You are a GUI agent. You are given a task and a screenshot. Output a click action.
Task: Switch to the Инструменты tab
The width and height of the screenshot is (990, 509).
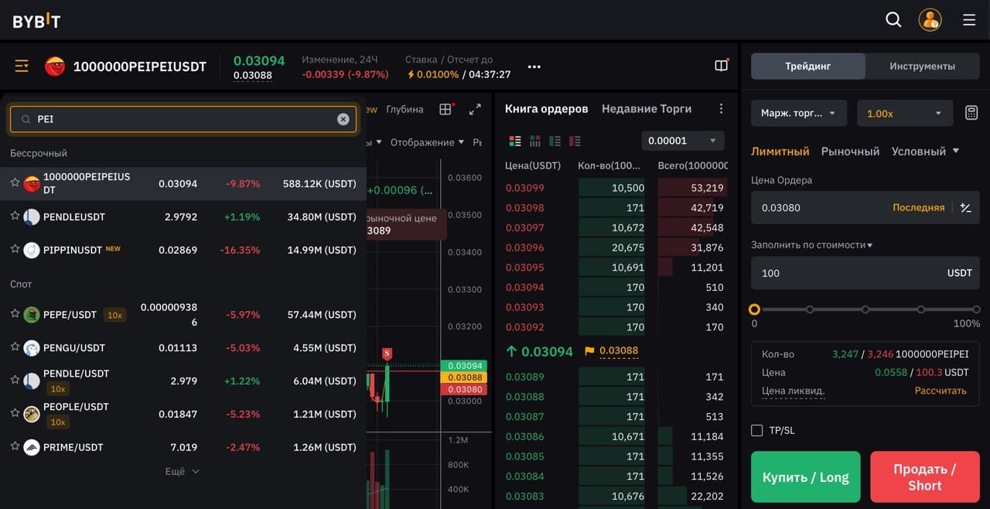922,66
